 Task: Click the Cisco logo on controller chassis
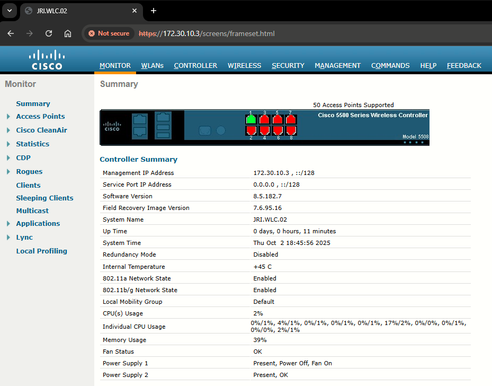click(x=112, y=126)
